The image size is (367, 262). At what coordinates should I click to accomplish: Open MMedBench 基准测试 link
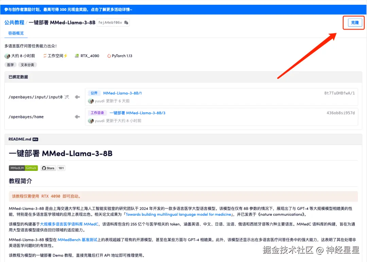77,240
